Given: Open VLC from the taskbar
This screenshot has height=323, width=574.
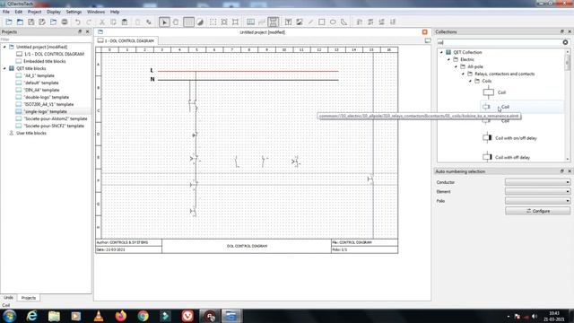Looking at the screenshot, I should click(99, 316).
